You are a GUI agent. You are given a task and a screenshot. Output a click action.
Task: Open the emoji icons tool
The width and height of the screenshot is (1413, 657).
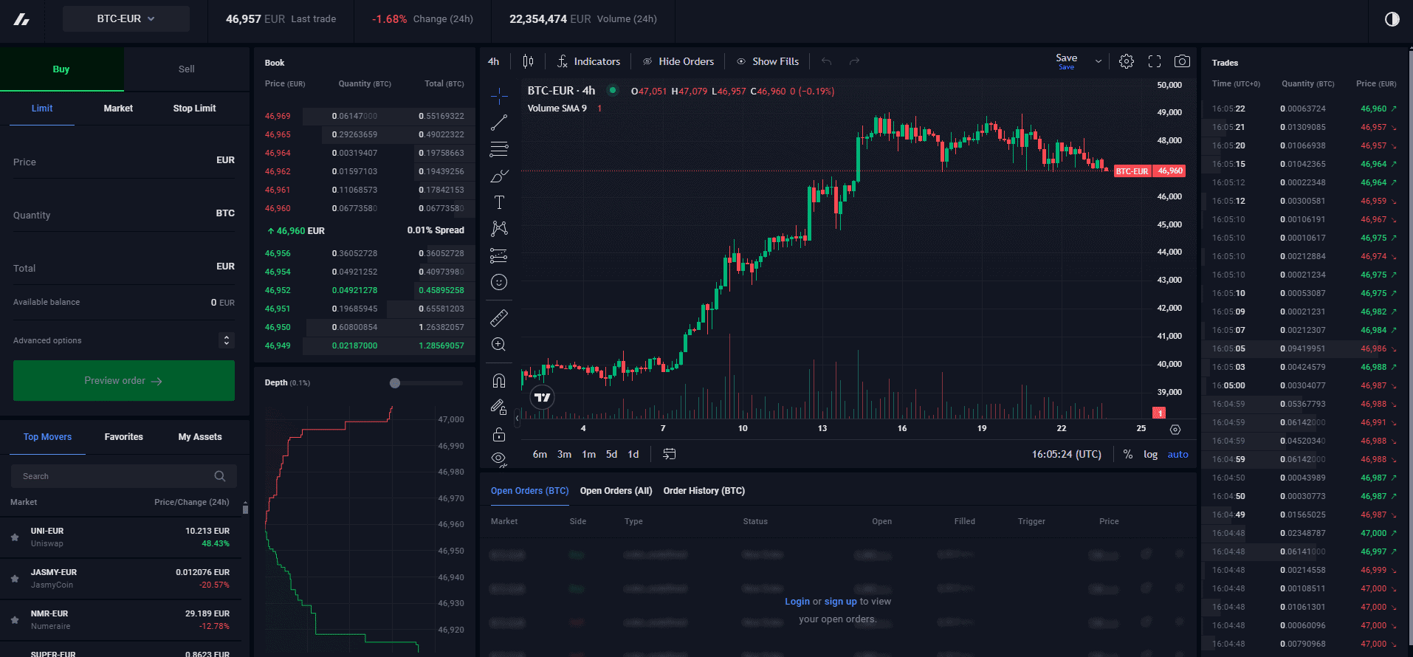tap(499, 282)
